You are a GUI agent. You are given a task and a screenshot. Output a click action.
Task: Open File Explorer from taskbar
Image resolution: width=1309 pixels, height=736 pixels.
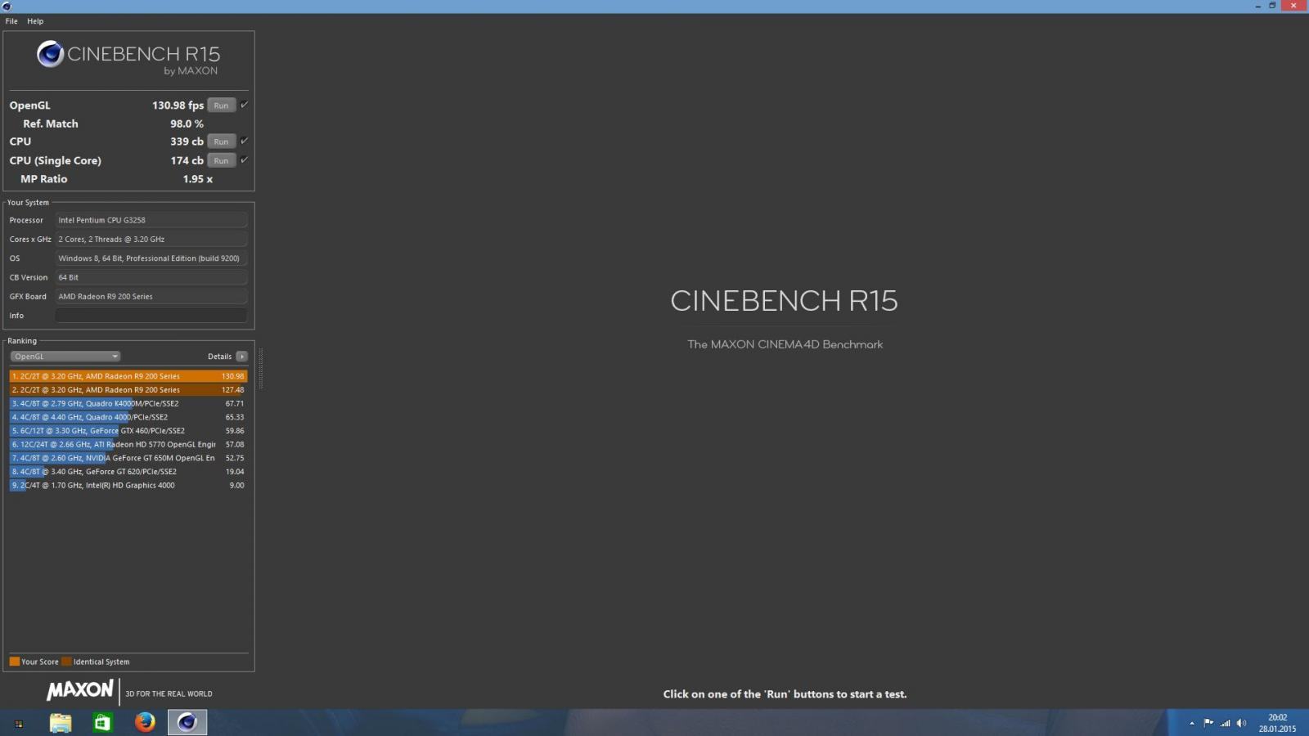tap(61, 723)
